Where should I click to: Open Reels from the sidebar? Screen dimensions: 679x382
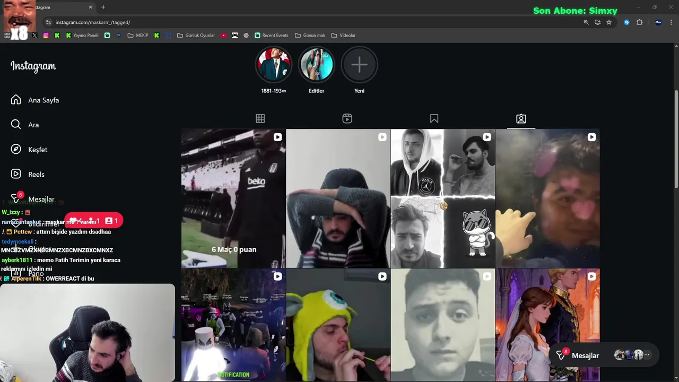28,174
